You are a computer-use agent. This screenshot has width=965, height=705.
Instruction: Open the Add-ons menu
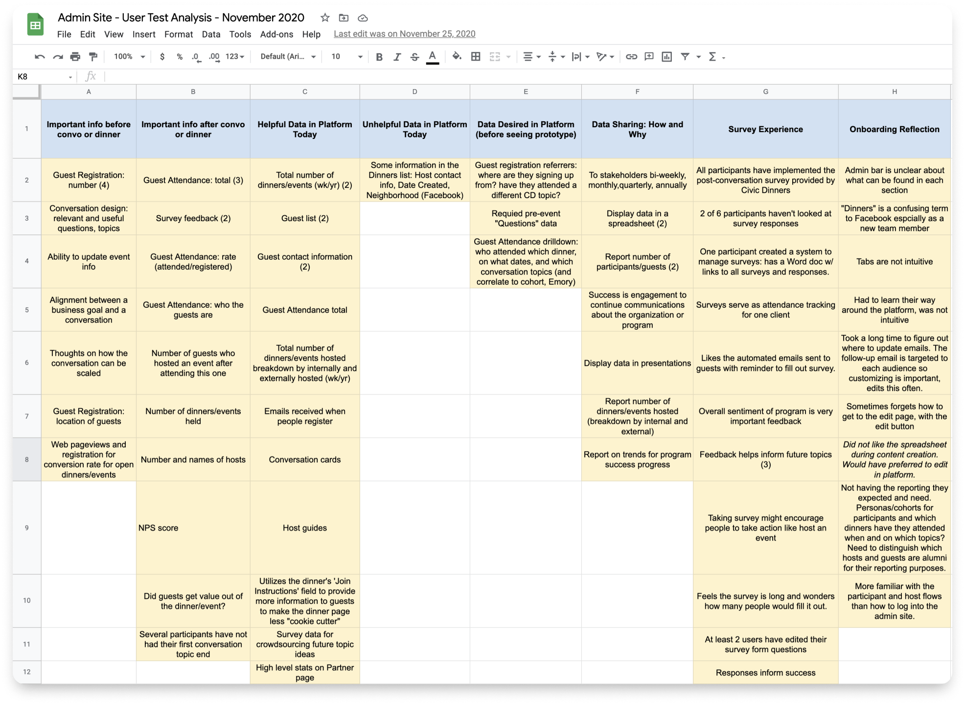[276, 34]
